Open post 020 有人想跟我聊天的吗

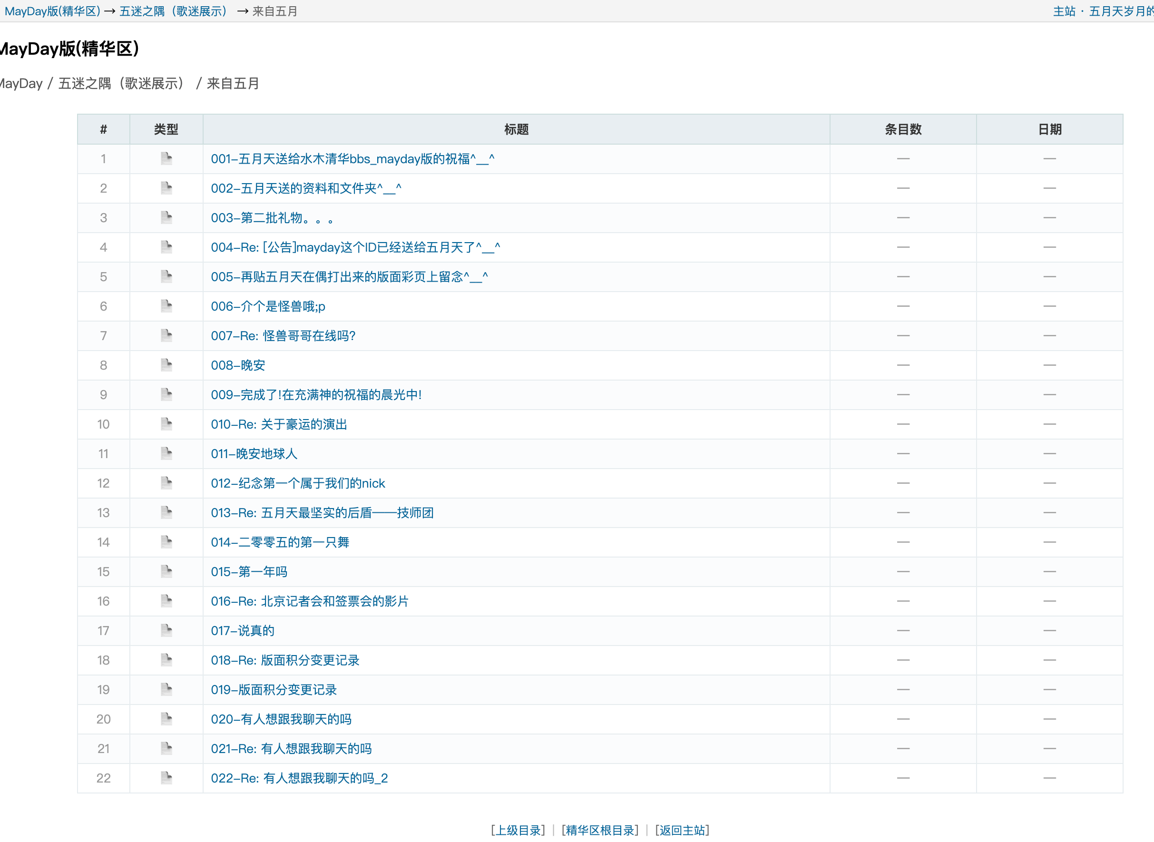[x=281, y=720]
